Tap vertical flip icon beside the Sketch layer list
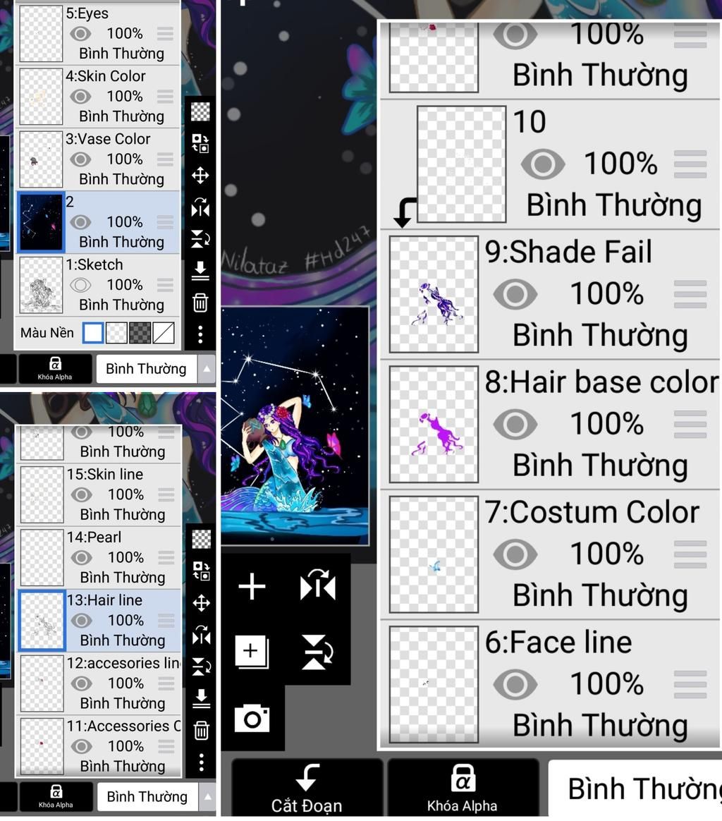The image size is (722, 821). 200,239
